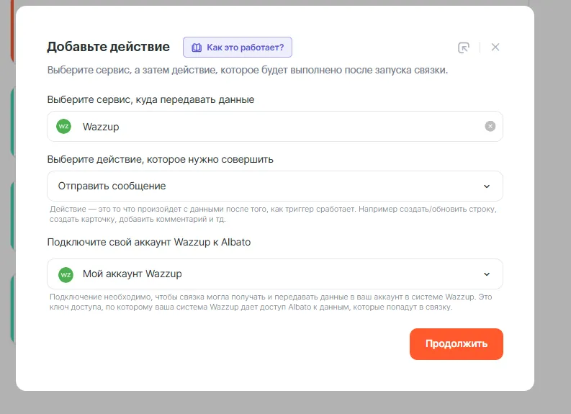
Task: Open the "Как это работает?" help button
Action: coord(238,48)
